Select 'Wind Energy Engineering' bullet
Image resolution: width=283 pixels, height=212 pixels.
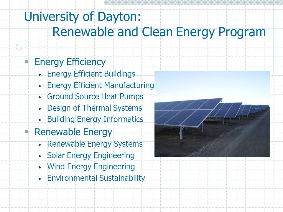(91, 167)
